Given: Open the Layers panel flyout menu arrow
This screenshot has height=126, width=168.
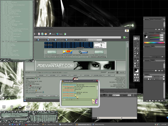Looking at the screenshot, I should tap(164, 75).
